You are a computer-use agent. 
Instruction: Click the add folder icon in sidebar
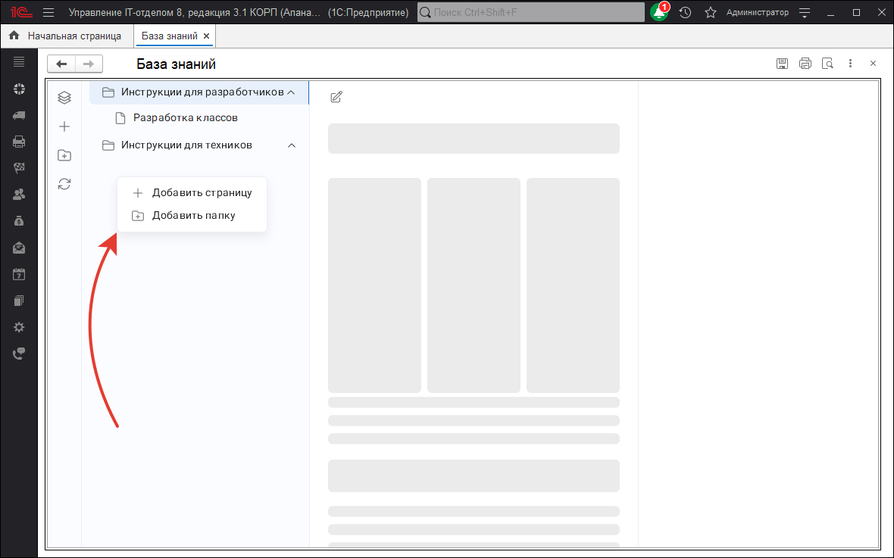64,155
